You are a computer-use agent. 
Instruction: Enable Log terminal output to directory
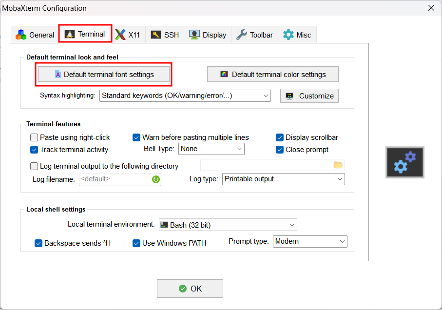[x=34, y=166]
